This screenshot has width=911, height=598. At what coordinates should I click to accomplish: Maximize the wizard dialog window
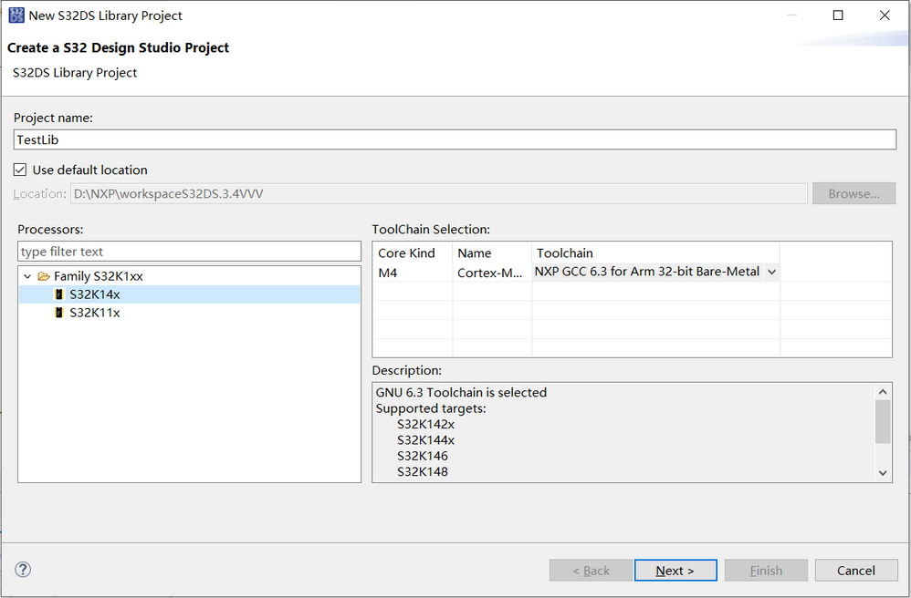tap(838, 15)
